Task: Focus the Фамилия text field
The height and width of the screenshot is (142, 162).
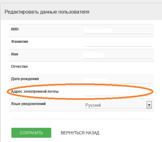Action: [118, 43]
